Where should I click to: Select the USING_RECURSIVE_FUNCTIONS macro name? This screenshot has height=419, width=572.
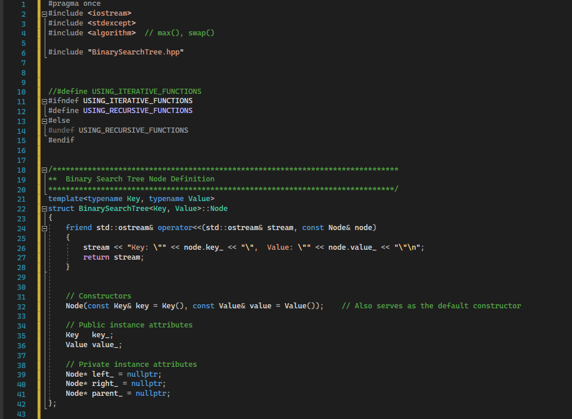138,110
